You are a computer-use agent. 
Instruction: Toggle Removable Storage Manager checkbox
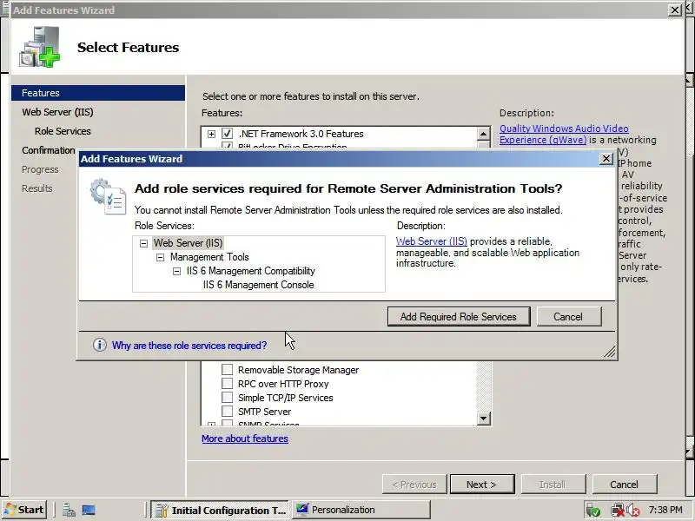tap(227, 370)
